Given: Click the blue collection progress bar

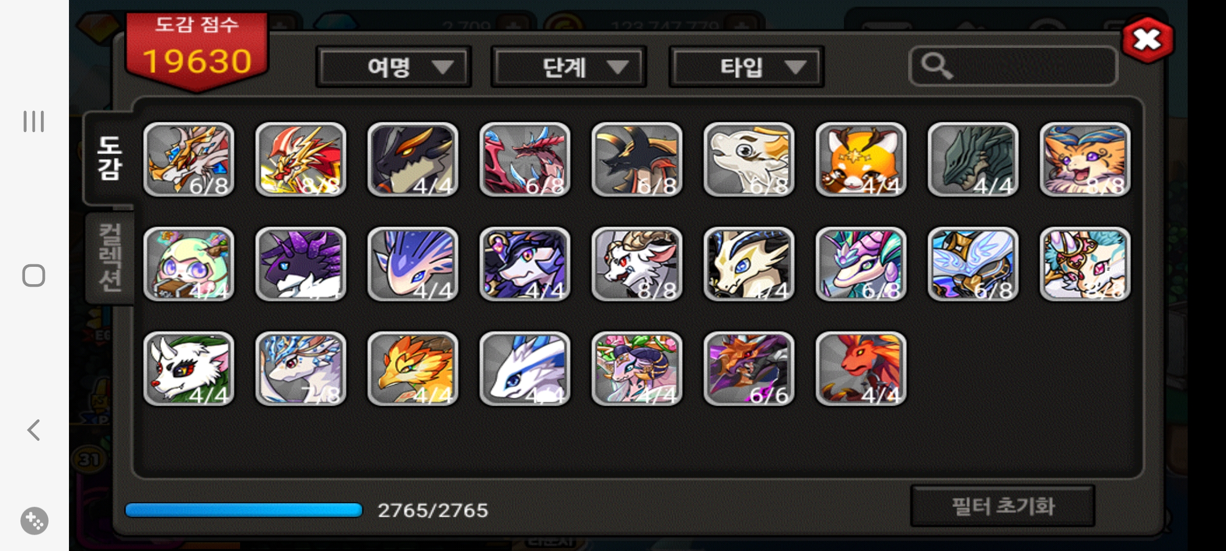Looking at the screenshot, I should [x=244, y=510].
